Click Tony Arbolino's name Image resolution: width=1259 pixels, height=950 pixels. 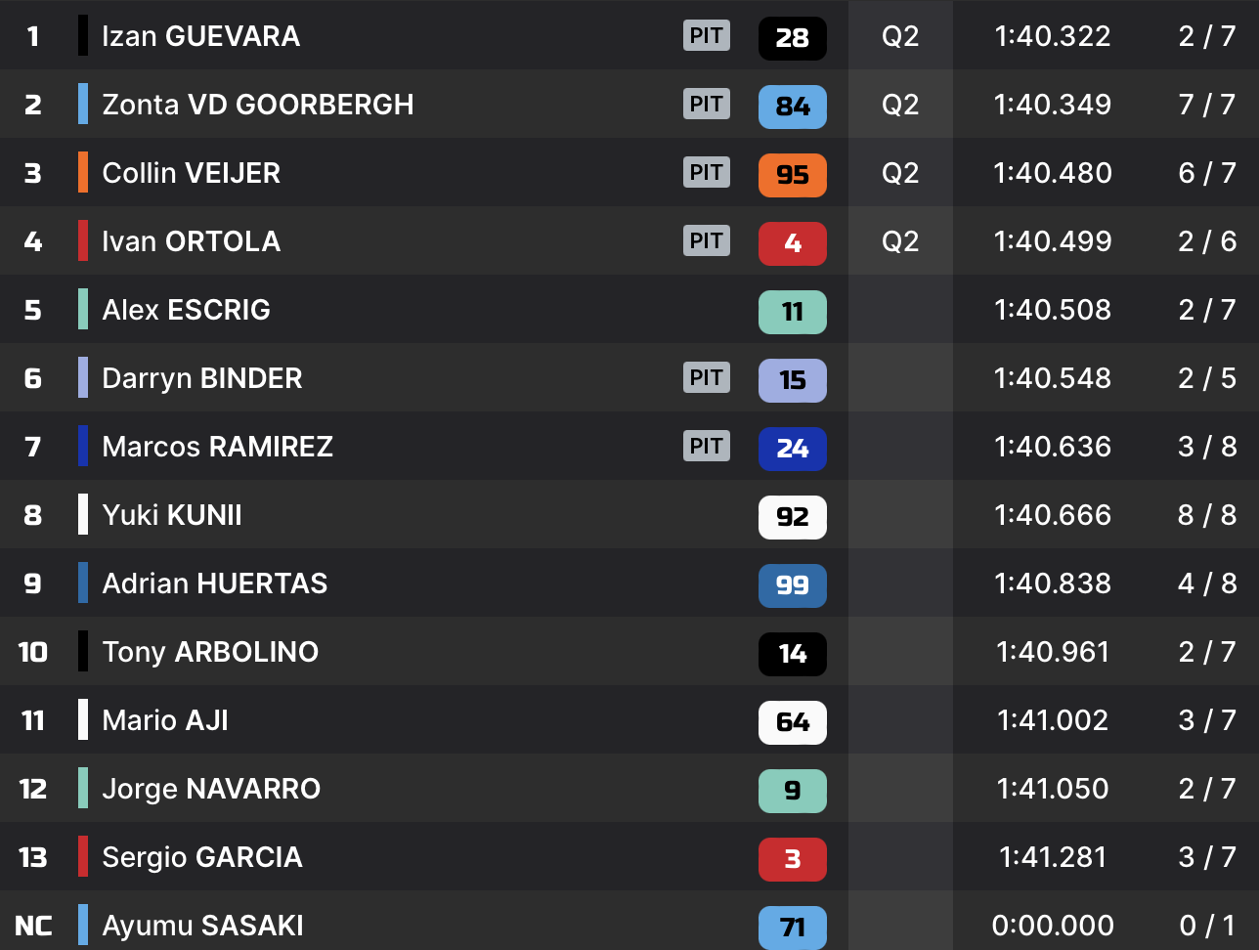click(210, 652)
